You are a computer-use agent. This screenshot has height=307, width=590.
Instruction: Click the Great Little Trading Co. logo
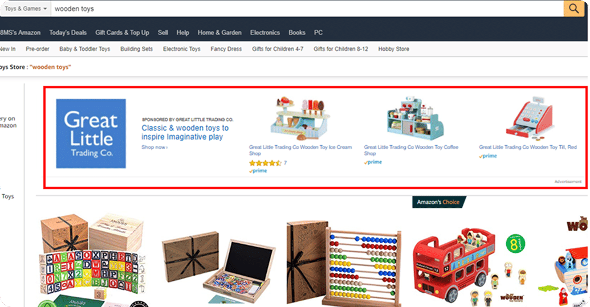tap(91, 133)
